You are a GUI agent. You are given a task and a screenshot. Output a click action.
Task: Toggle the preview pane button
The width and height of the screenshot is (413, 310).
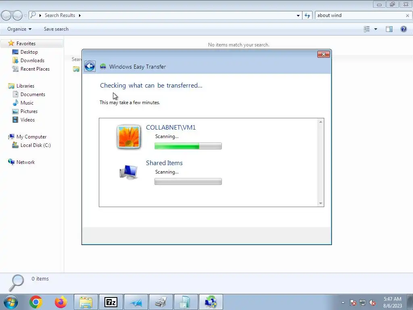(389, 29)
